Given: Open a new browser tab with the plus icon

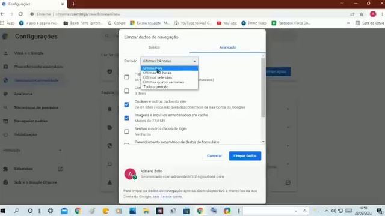Looking at the screenshot, I should (x=73, y=4).
